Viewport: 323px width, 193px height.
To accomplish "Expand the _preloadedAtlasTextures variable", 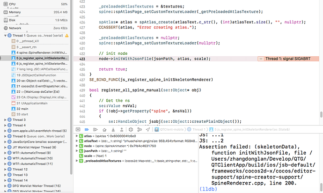I will pyautogui.click(x=77, y=161).
